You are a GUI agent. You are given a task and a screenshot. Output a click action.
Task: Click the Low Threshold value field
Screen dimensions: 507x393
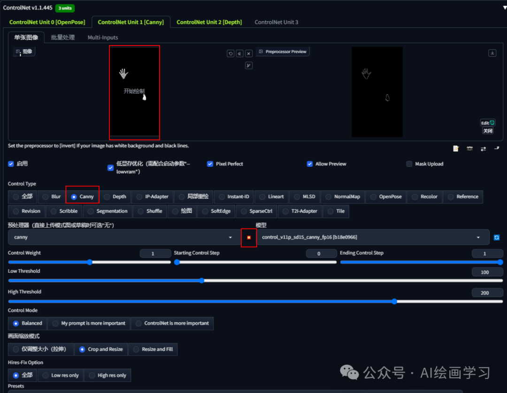click(487, 272)
